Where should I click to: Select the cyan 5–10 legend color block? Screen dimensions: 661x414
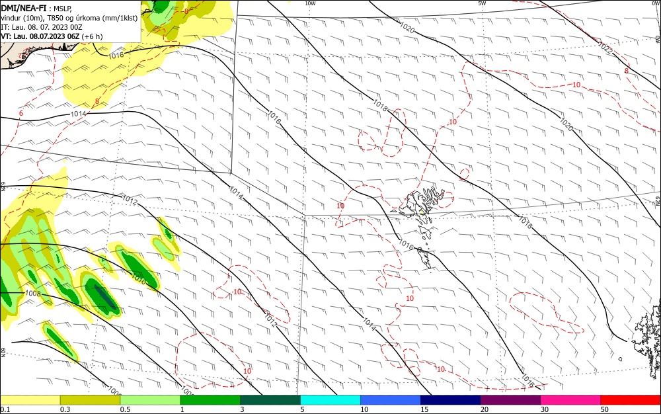[x=330, y=400]
